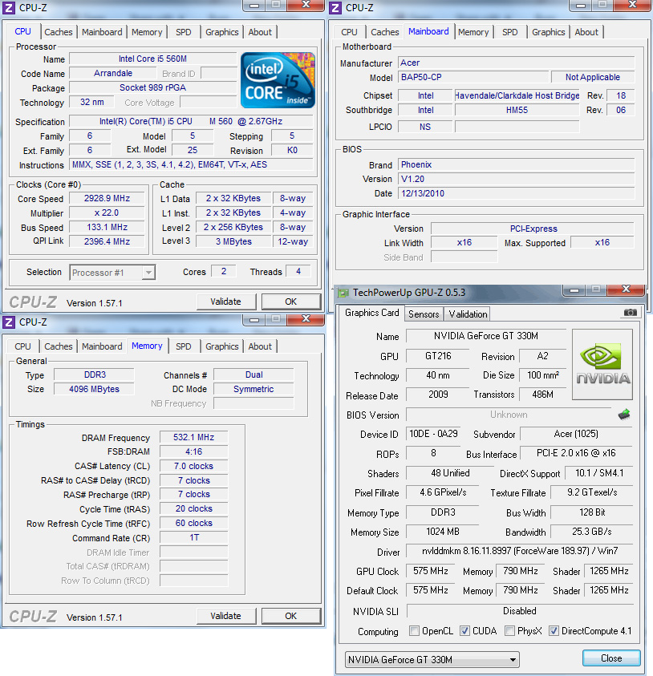Click the CPU-Z icon in the CPU window title bar
The height and width of the screenshot is (676, 653).
pos(9,7)
